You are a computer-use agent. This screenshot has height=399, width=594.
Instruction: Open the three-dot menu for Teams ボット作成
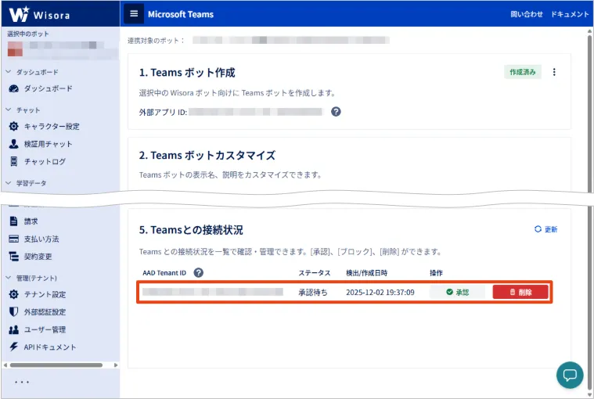point(554,72)
